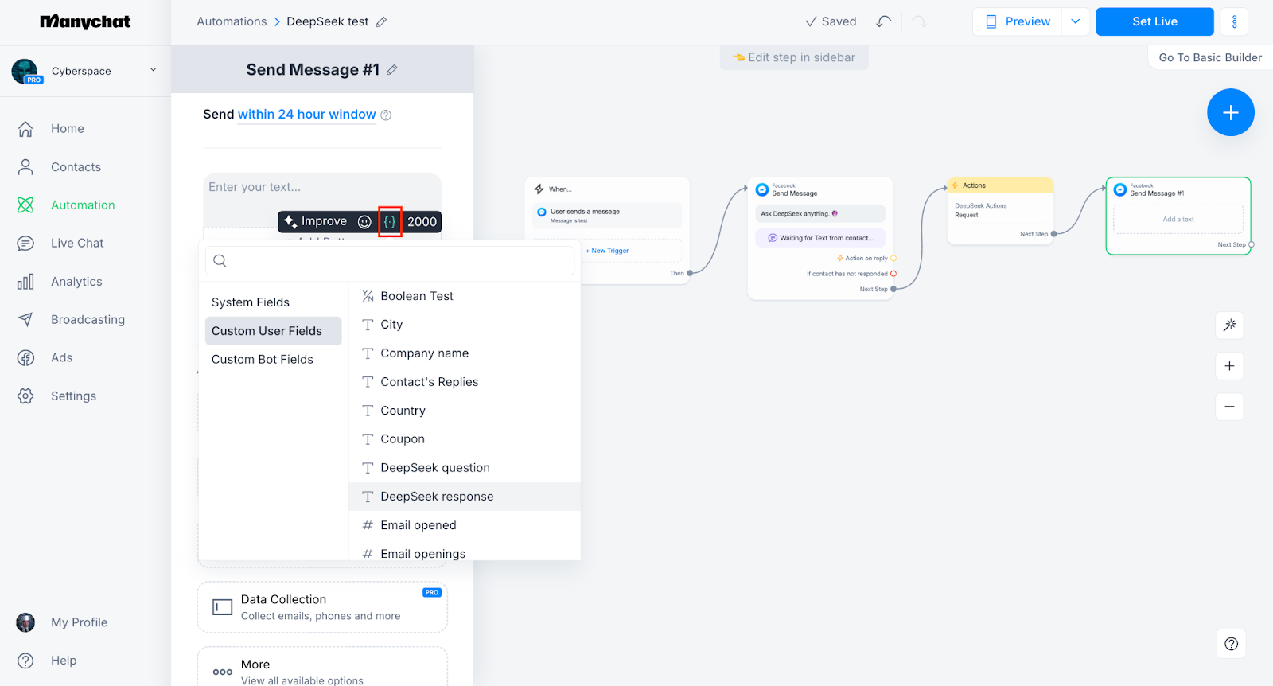Open the Contacts section
Image resolution: width=1273 pixels, height=686 pixels.
(76, 167)
